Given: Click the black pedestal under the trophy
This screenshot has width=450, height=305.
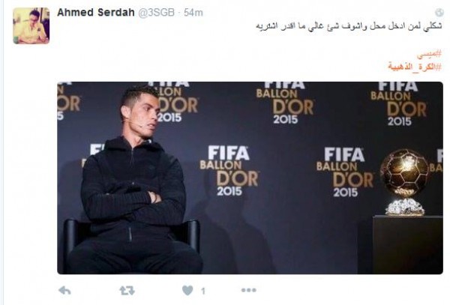Looking at the screenshot, I should point(407,244).
